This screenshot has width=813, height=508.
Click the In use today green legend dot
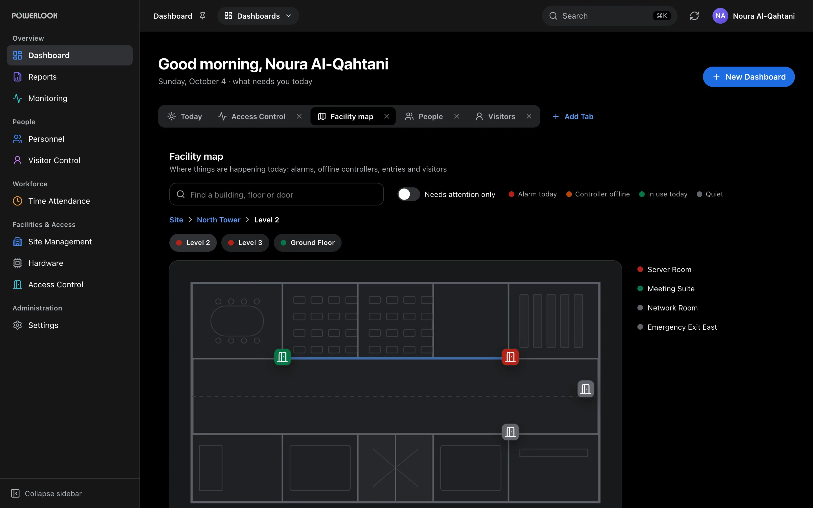642,194
